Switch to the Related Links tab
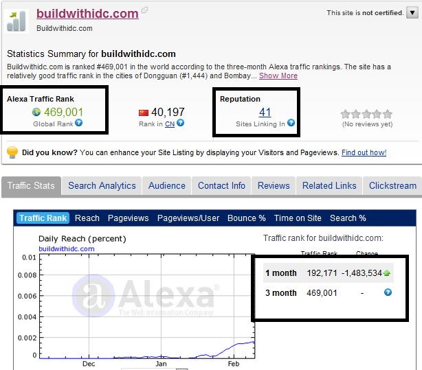422x370 pixels. click(x=329, y=185)
